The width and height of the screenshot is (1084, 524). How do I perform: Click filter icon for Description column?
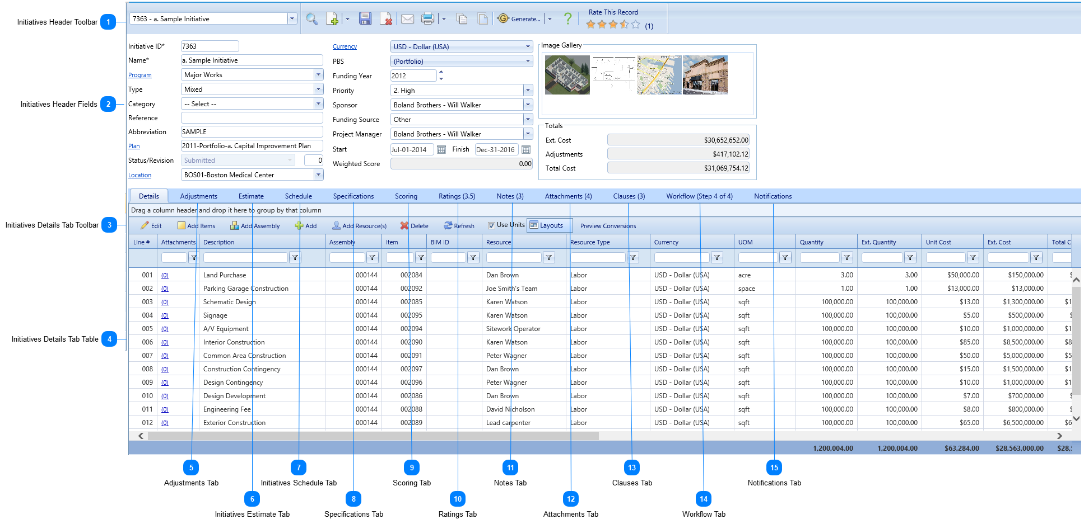[x=295, y=258]
